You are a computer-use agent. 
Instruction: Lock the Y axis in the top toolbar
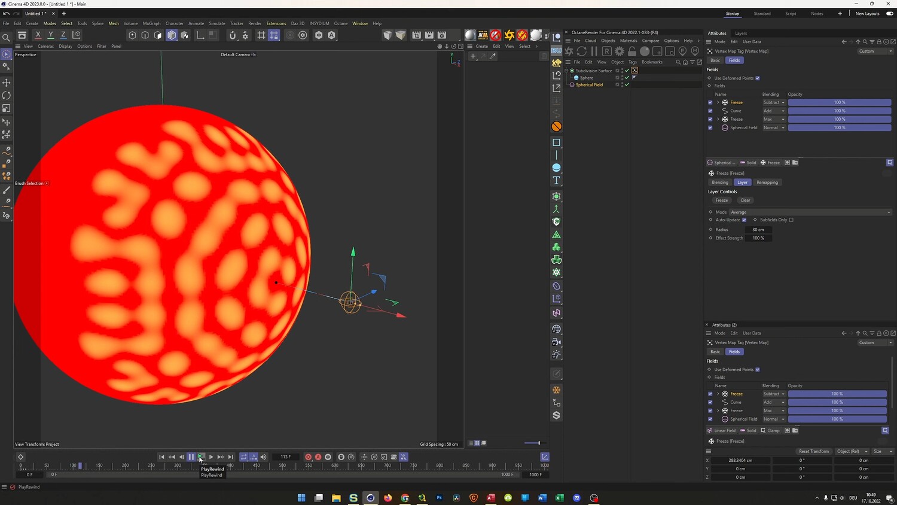coord(51,35)
